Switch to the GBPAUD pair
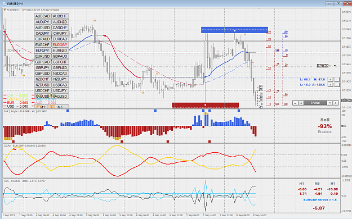The height and width of the screenshot is (219, 352). [60, 56]
